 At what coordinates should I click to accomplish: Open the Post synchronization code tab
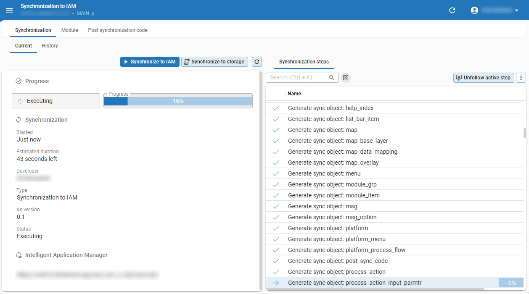pos(118,30)
